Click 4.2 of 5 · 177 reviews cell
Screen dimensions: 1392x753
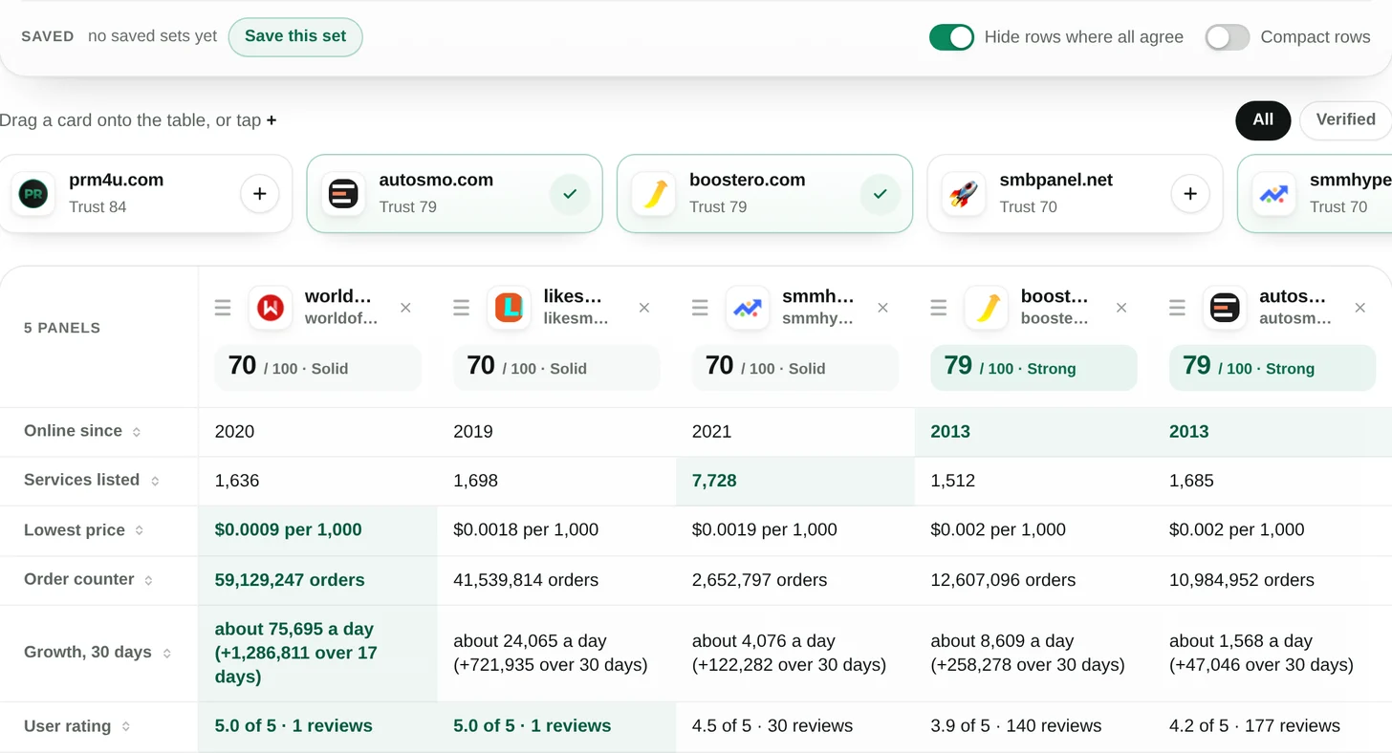(x=1272, y=726)
